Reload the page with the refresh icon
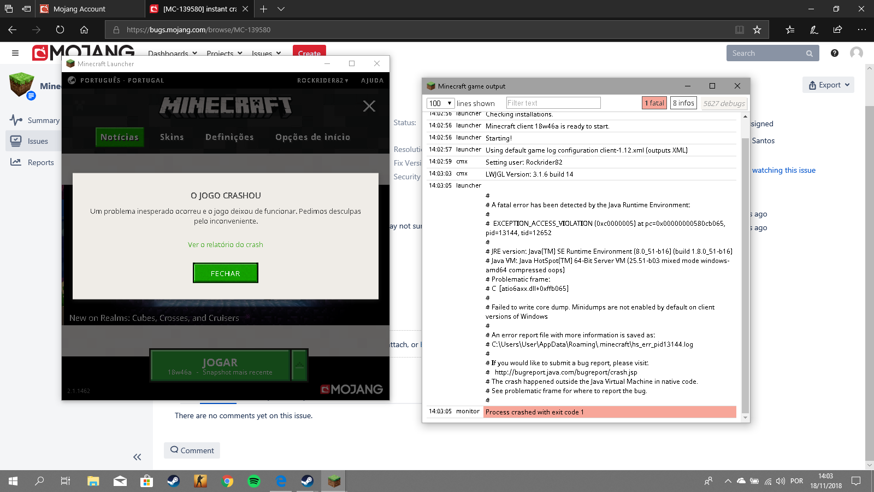The height and width of the screenshot is (492, 874). [60, 30]
